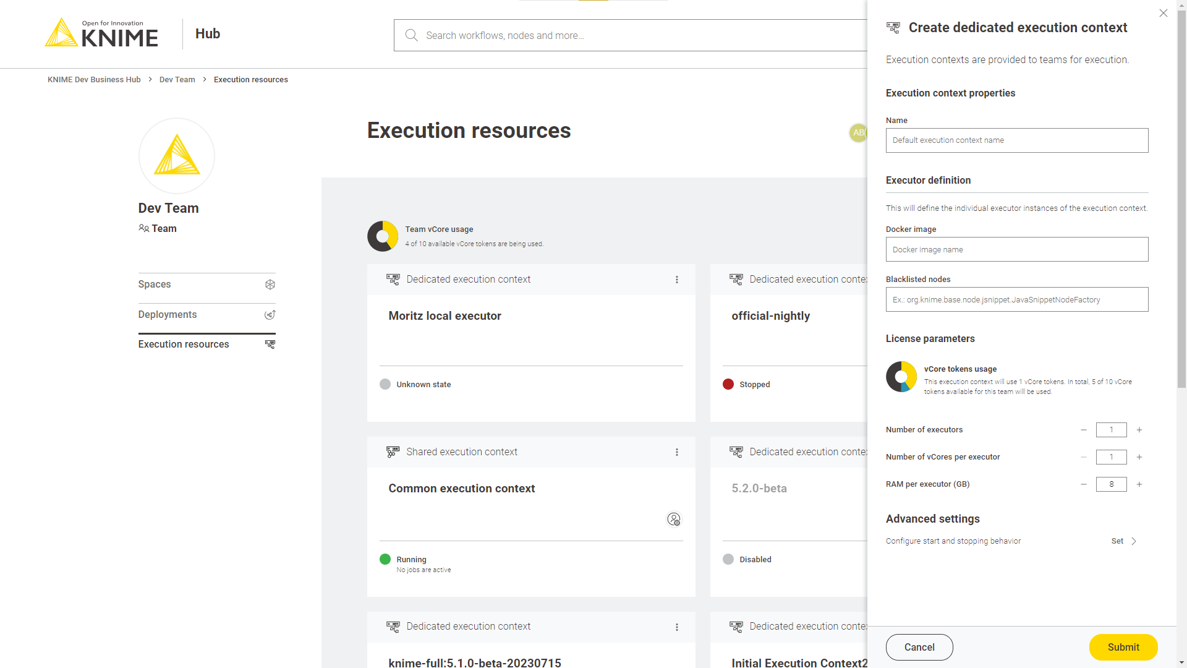Increase Number of executors
Screen dimensions: 1187x668
click(x=1139, y=430)
